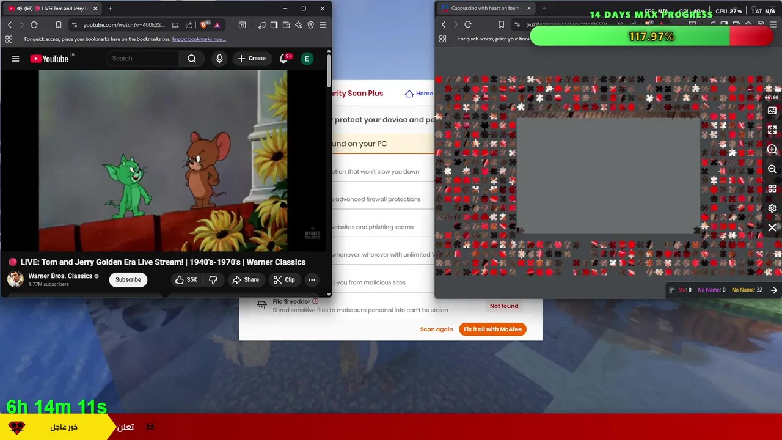This screenshot has height=440, width=782.
Task: Click the No Name: 32 score
Action: tap(747, 290)
